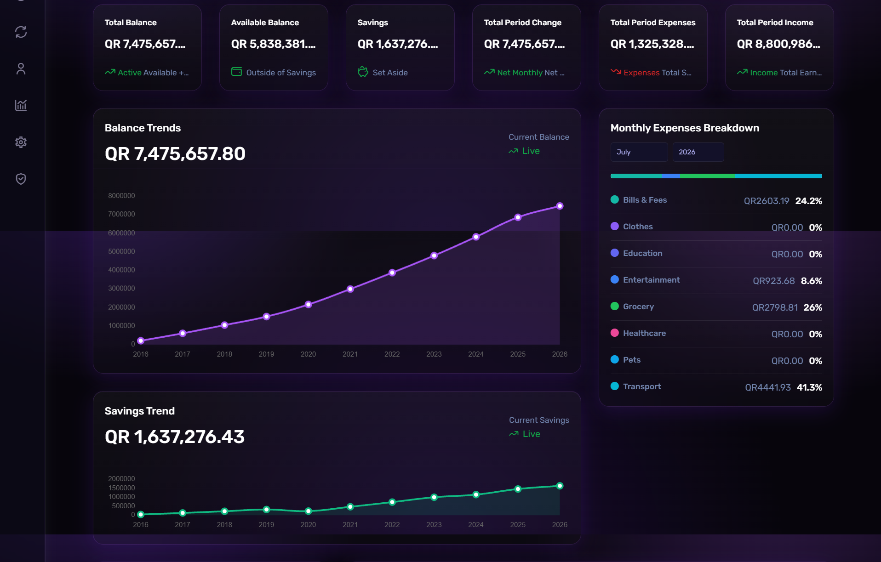
Task: Open the user profile sidebar icon
Action: tap(21, 68)
